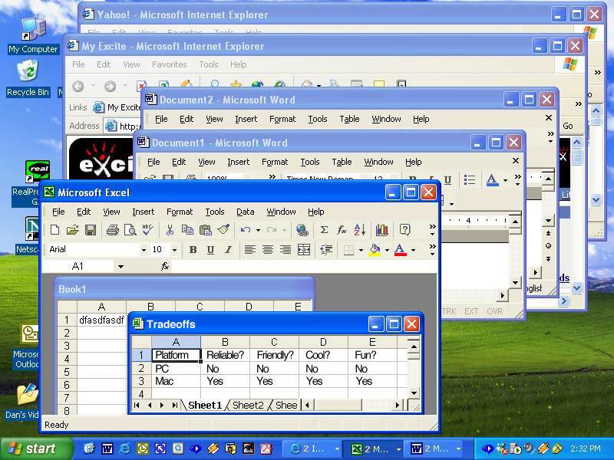Click the Borders icon in Excel toolbar
614x460 pixels.
348,250
